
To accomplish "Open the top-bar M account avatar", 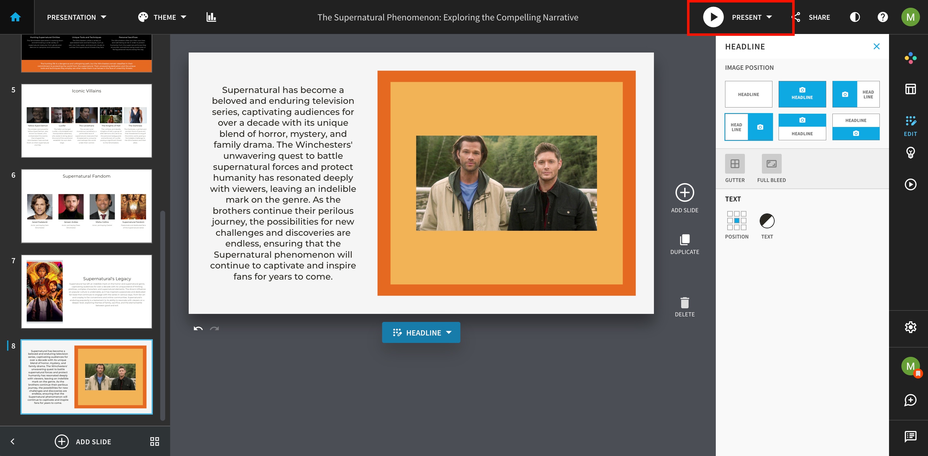I will (910, 17).
